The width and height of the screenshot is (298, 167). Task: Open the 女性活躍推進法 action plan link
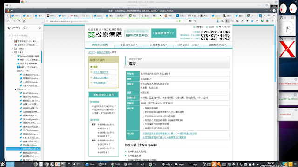164,137
